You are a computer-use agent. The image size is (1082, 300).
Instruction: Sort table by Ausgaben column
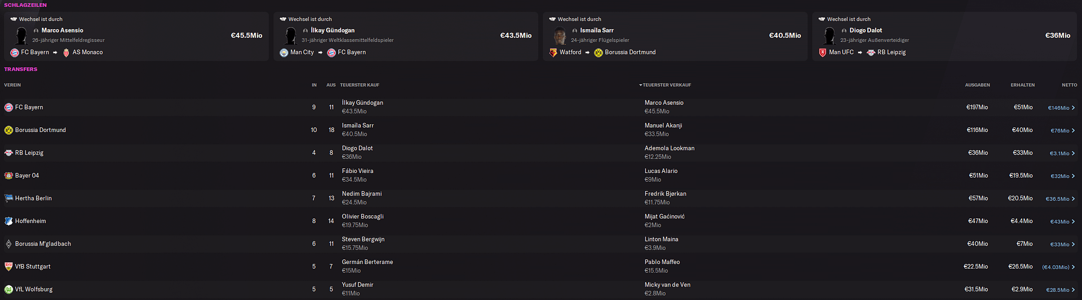pyautogui.click(x=977, y=85)
